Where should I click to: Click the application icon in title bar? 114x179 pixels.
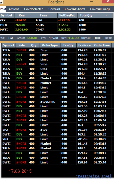click(x=1, y=2)
